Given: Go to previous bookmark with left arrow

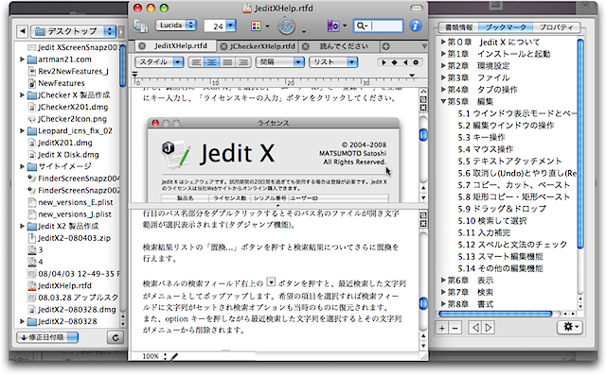Looking at the screenshot, I should point(475,328).
